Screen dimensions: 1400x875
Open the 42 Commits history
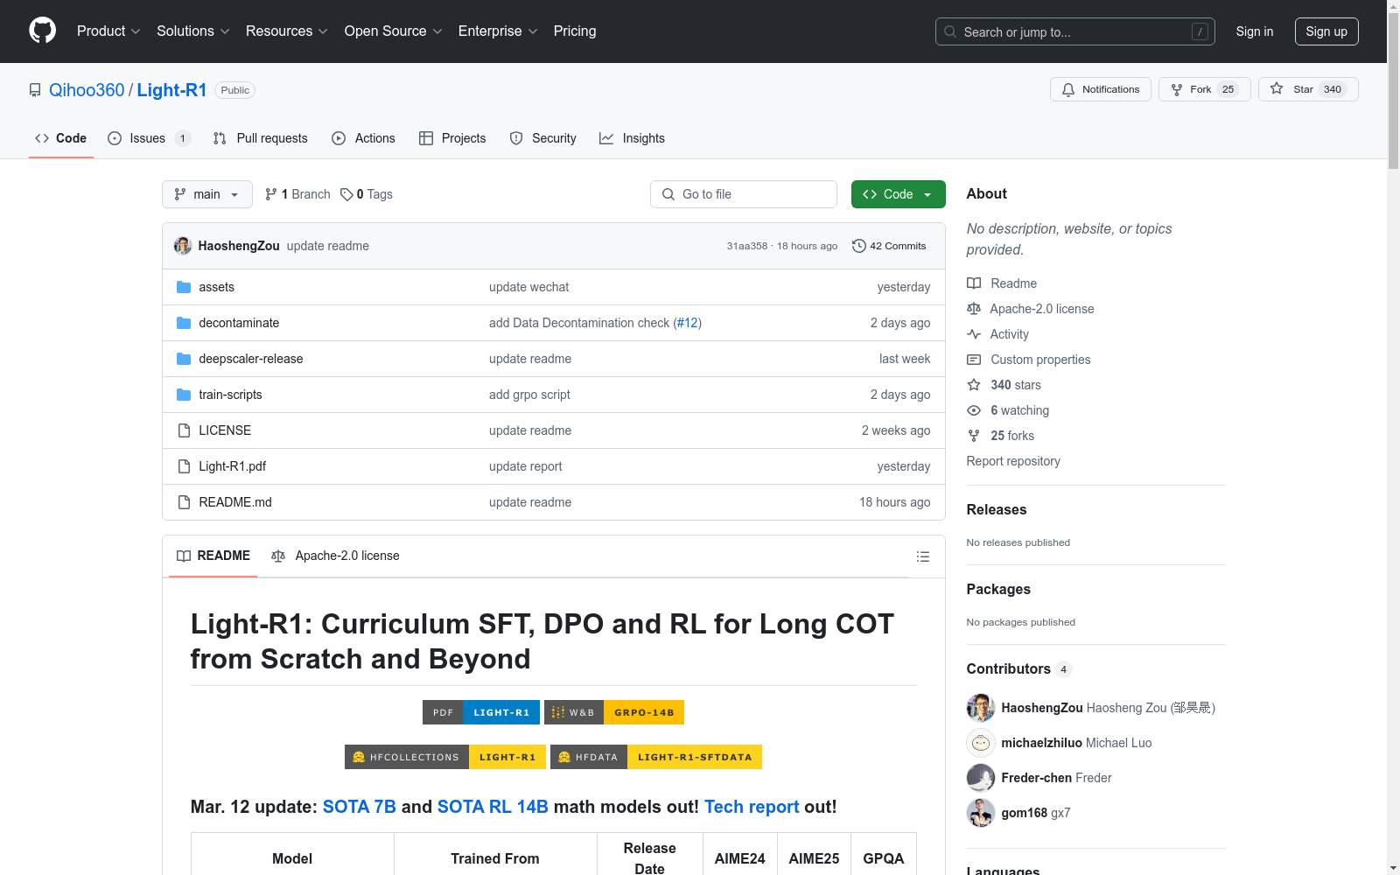[x=889, y=246]
